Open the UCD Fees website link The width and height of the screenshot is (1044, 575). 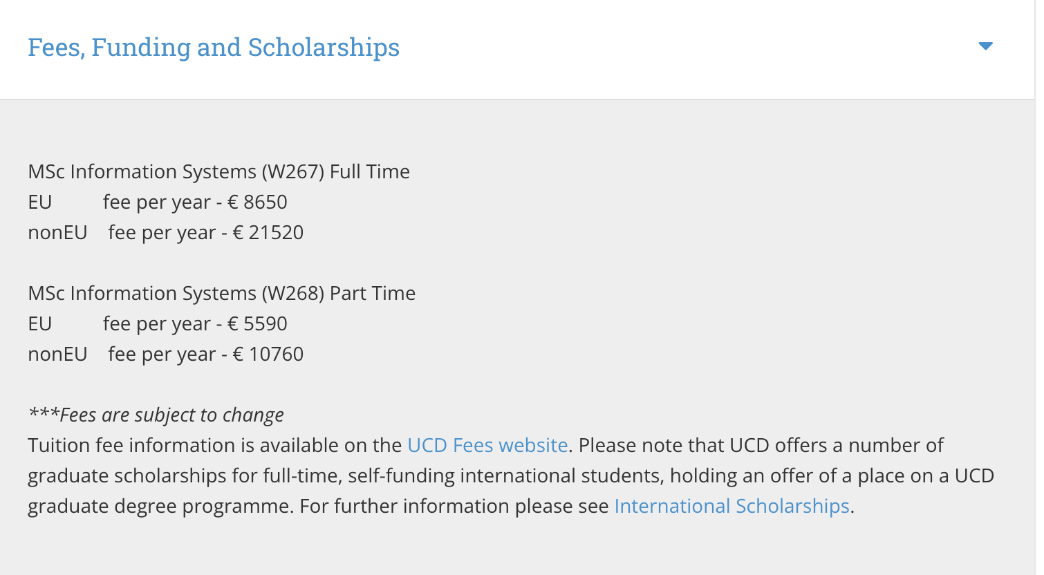pyautogui.click(x=486, y=445)
